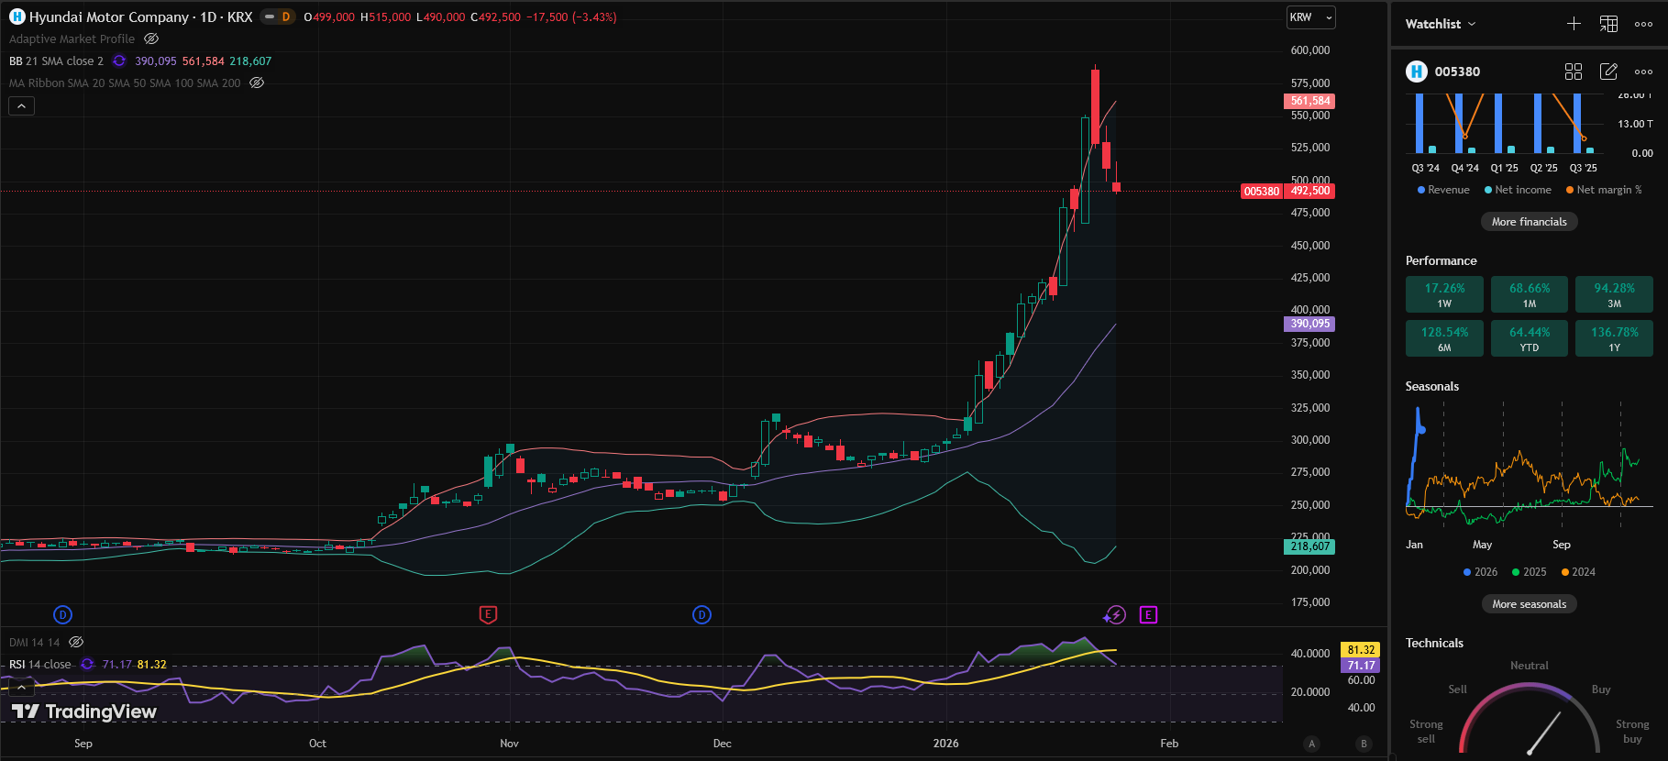The width and height of the screenshot is (1668, 761).
Task: Click the Seasonals section heading
Action: (x=1432, y=386)
